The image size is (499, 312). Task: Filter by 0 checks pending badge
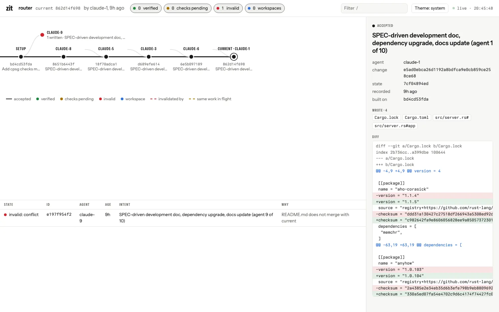click(188, 8)
